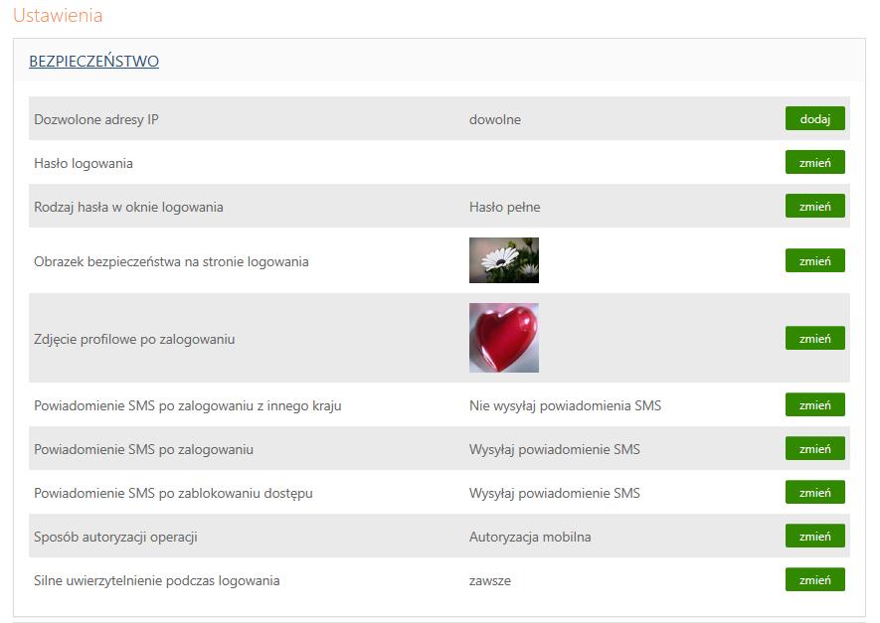The height and width of the screenshot is (623, 880).
Task: Change Sposób autoryzacji operacji setting
Action: [815, 536]
